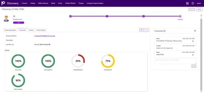
Task: Switch to the Basic Information tab
Action: [10, 30]
